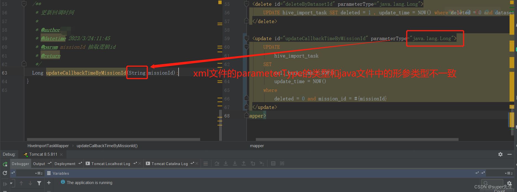Screen dimensions: 517x192
Task: Open Tomcat Catalina Log tab
Action: click(x=169, y=164)
